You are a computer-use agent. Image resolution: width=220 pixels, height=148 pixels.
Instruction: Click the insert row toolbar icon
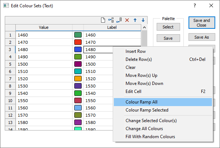[x=111, y=20]
